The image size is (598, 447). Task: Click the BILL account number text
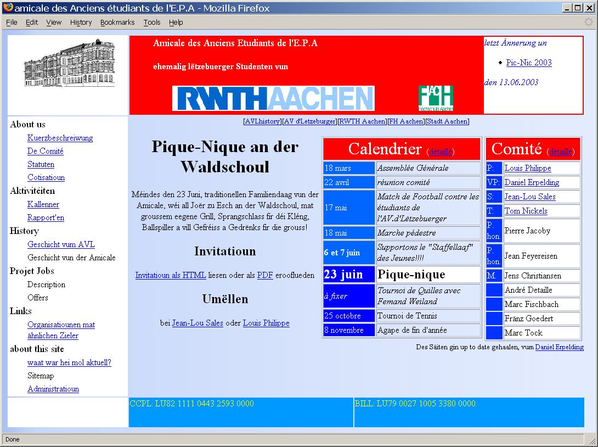tap(415, 404)
